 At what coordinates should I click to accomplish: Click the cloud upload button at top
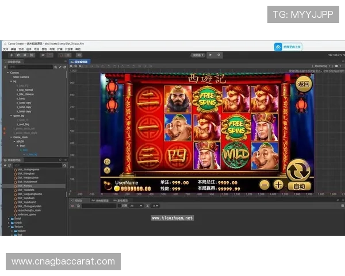[288, 47]
